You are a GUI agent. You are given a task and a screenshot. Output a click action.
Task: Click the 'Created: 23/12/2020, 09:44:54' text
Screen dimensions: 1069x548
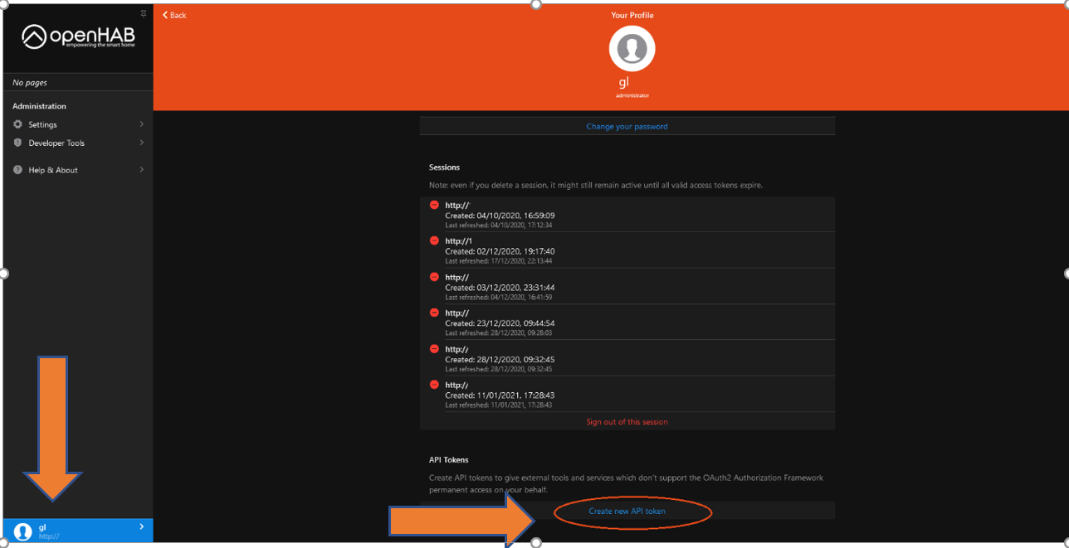tap(500, 323)
